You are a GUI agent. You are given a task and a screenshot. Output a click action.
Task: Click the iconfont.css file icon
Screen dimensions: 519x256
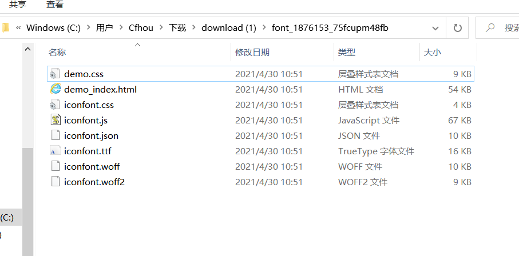(x=56, y=105)
